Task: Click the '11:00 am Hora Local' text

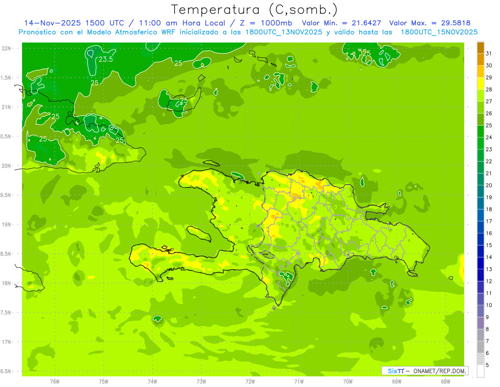Action: point(181,23)
